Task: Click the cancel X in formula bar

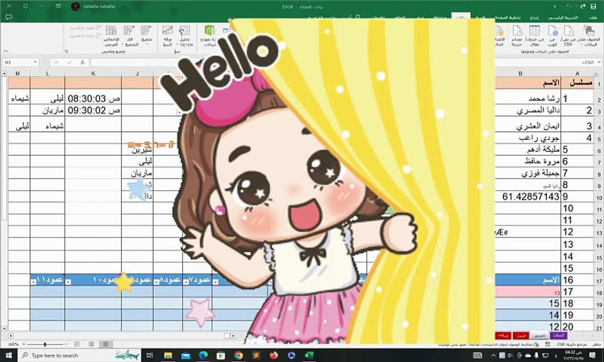Action: [57, 62]
